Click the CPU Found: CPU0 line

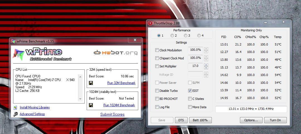coord(28,76)
